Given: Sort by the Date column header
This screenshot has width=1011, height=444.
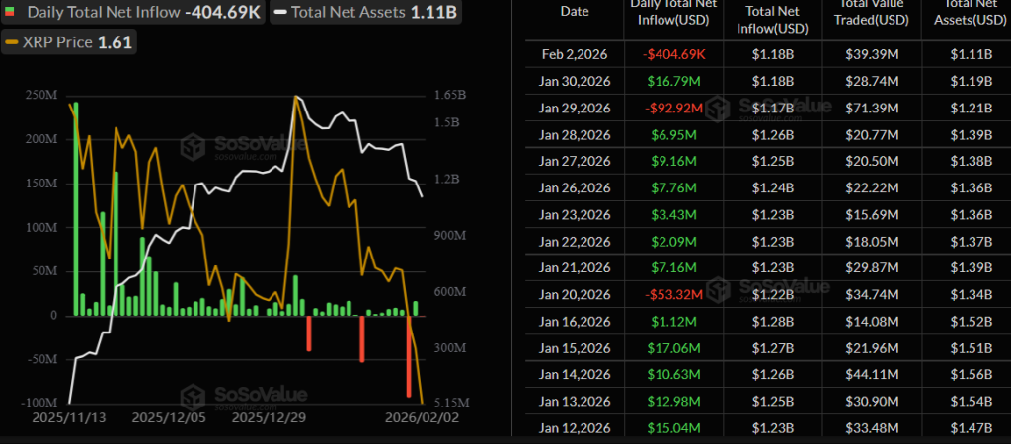Looking at the screenshot, I should [x=574, y=12].
